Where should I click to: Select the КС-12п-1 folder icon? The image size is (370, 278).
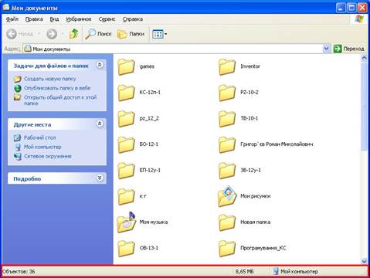tap(126, 93)
